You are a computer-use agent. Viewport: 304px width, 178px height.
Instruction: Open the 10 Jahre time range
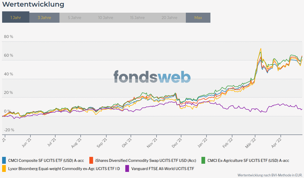(105, 18)
